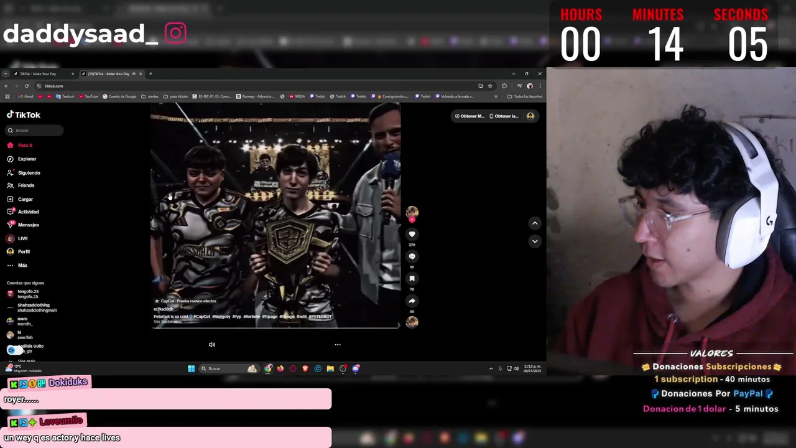Open Mensajes in the sidebar

[x=23, y=225]
